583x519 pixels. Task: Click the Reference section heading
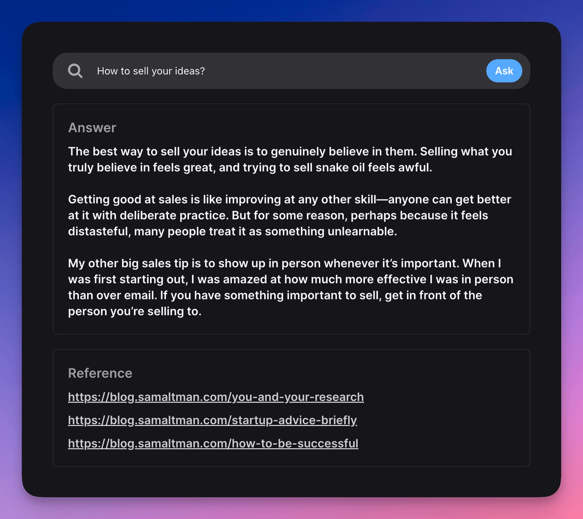[x=100, y=373]
